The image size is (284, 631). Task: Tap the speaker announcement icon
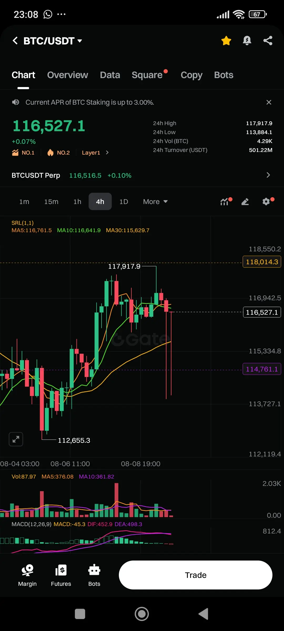(16, 102)
